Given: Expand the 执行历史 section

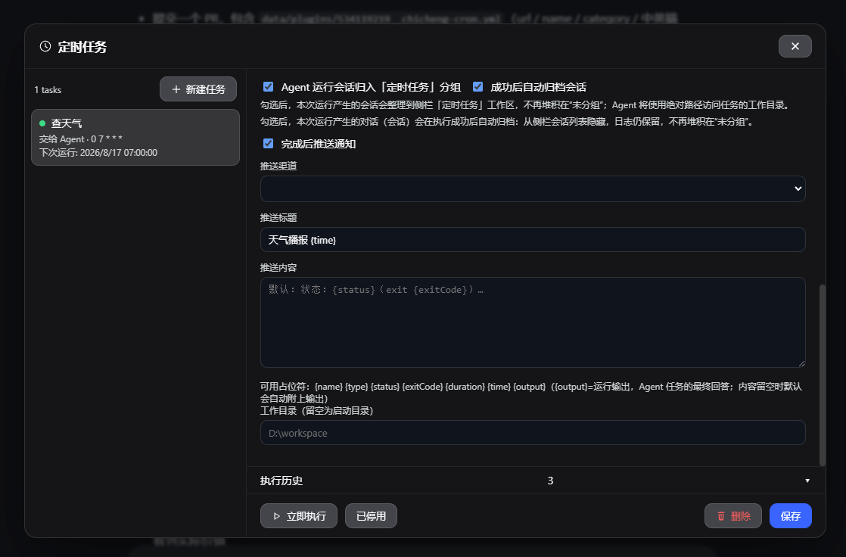Looking at the screenshot, I should [536, 481].
